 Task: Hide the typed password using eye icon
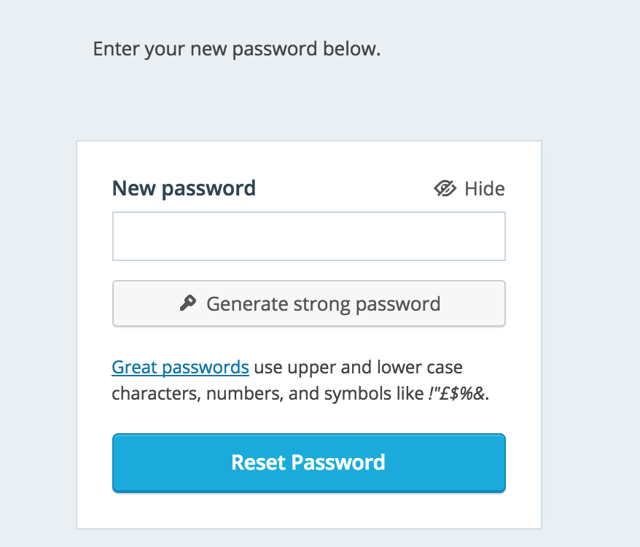pyautogui.click(x=445, y=189)
